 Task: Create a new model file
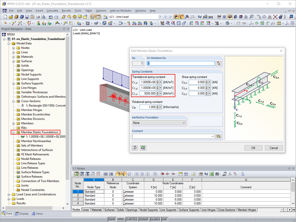pyautogui.click(x=5, y=17)
